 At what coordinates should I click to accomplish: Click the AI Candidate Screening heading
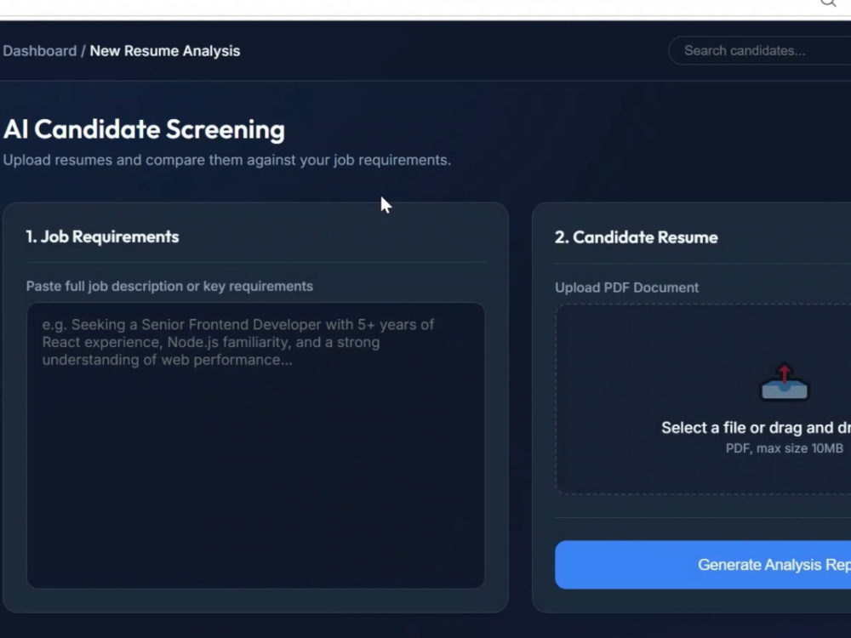(x=144, y=129)
